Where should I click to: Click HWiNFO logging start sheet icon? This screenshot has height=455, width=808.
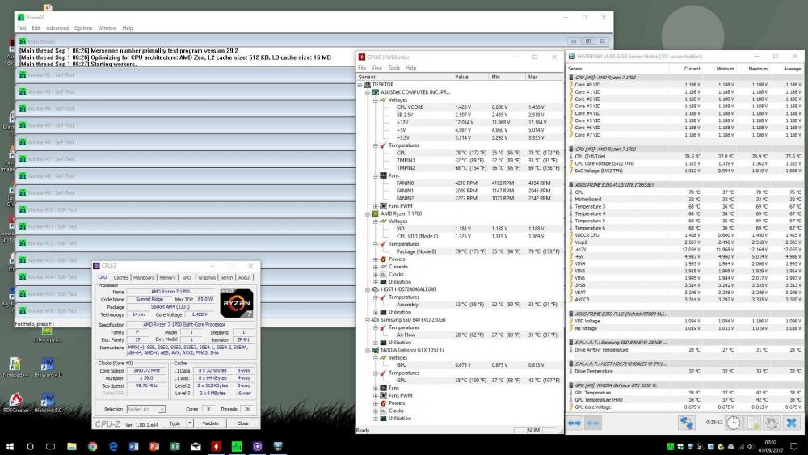751,423
